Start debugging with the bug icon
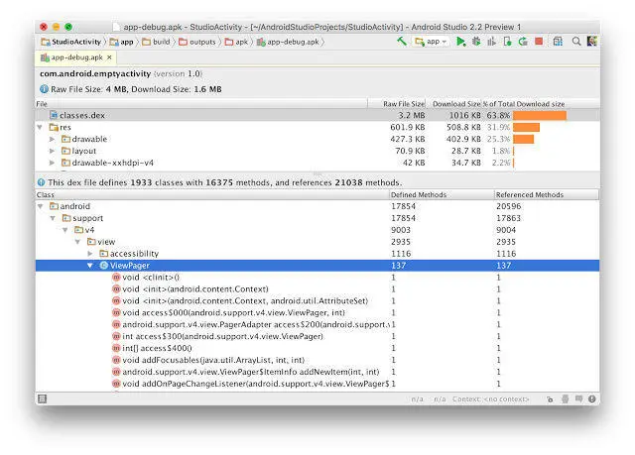Viewport: 635px width, 455px height. 476,42
